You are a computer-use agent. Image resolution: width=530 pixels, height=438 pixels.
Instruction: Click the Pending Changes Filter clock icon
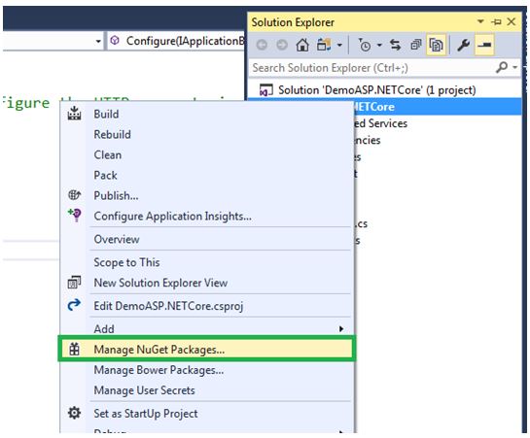(x=365, y=45)
